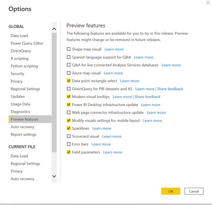
Task: Uncheck Modify visuals settings for mobile layout
Action: pos(69,120)
